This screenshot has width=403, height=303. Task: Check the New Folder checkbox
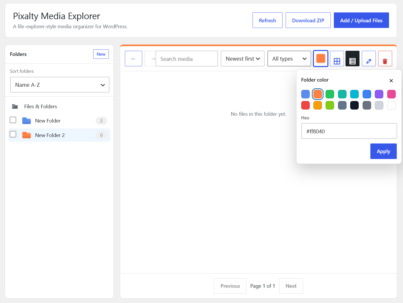pos(13,120)
